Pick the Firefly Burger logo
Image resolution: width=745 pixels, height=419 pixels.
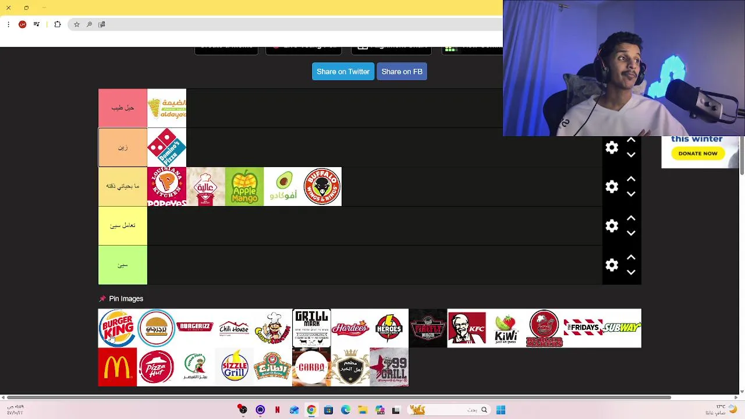(x=428, y=328)
